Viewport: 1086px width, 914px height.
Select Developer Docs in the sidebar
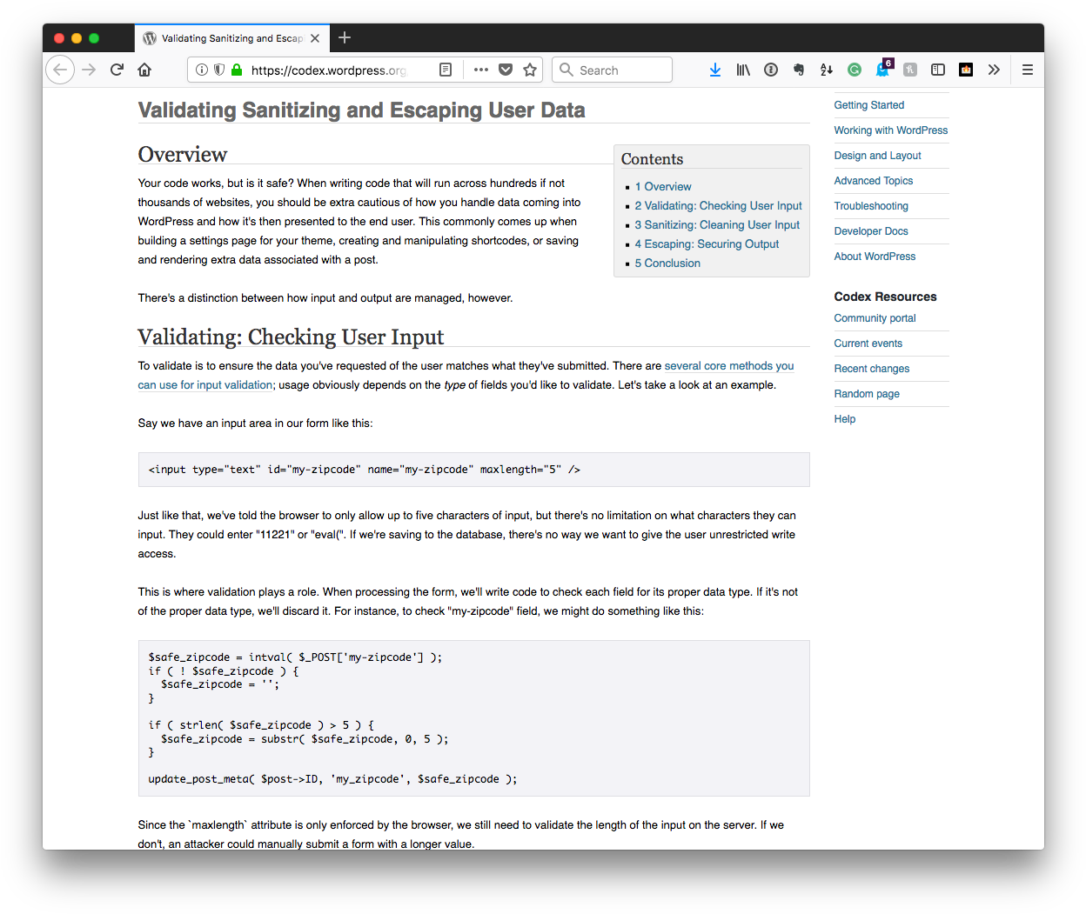click(871, 230)
